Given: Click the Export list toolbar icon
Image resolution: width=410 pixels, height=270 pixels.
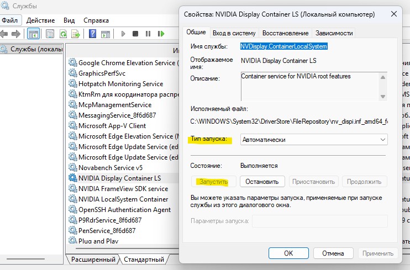Looking at the screenshot, I should point(76,34).
